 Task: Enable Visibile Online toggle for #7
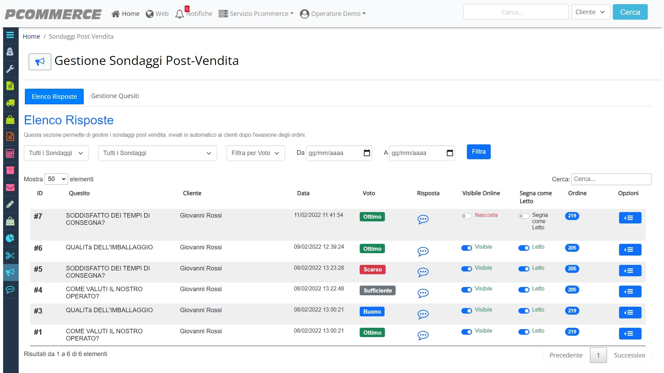pos(466,216)
